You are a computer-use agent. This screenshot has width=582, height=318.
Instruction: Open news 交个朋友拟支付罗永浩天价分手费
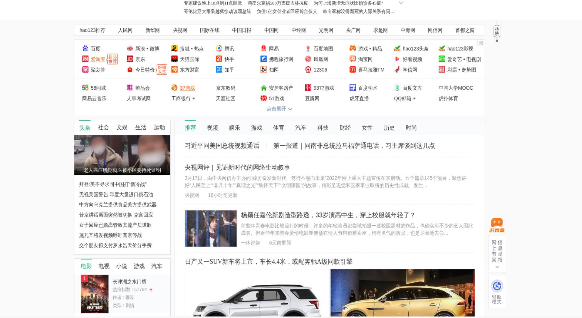click(115, 245)
